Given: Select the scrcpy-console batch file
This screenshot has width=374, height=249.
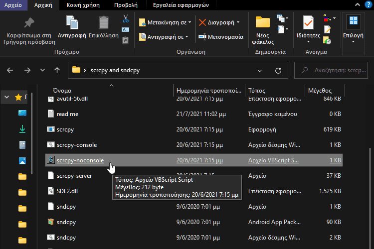Looking at the screenshot, I should click(193, 145).
